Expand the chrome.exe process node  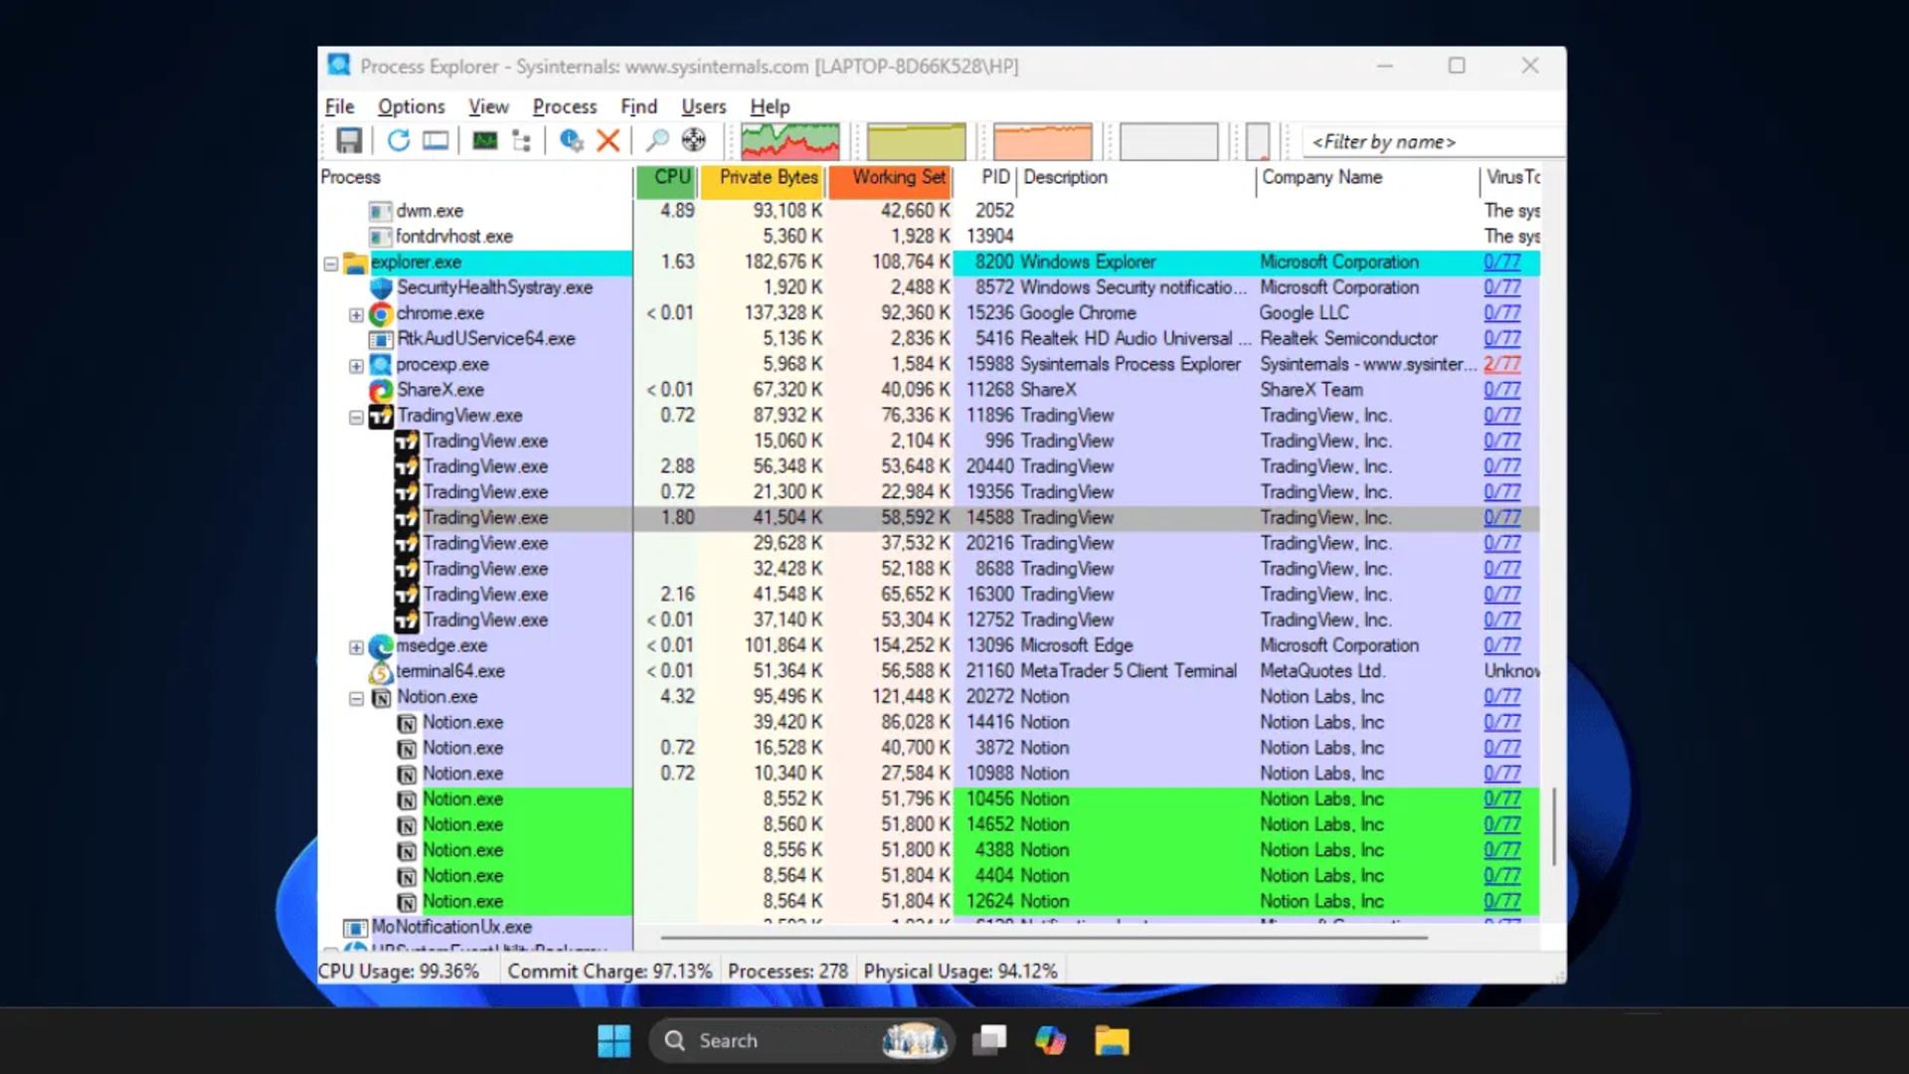point(356,314)
